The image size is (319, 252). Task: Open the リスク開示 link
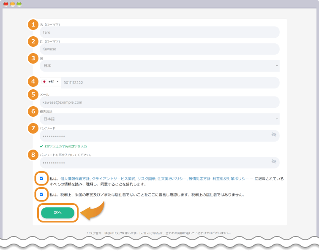[146, 179]
